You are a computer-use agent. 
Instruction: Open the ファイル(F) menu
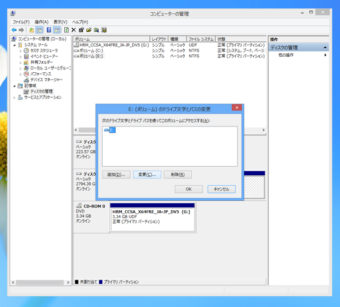tap(21, 22)
